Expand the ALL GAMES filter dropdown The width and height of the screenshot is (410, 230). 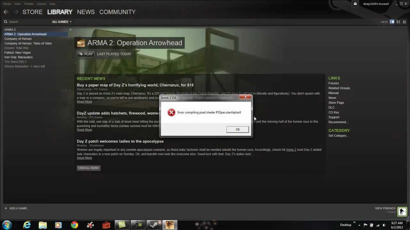(61, 22)
